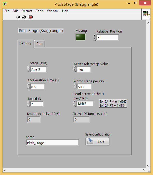Click the Save configuration button

tap(97, 141)
